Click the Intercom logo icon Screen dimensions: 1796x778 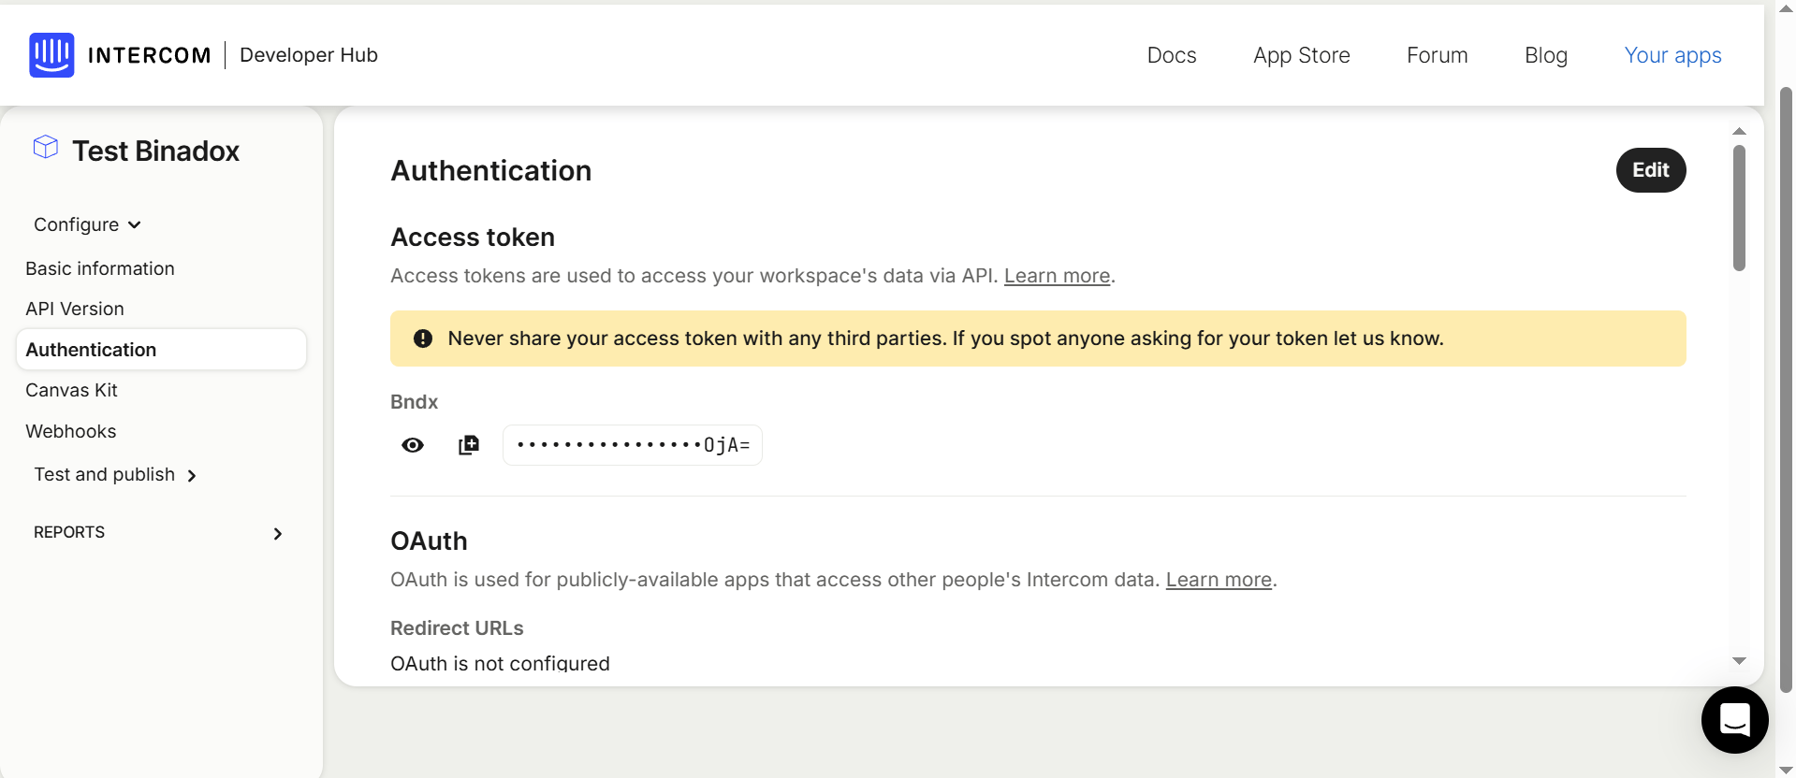51,55
